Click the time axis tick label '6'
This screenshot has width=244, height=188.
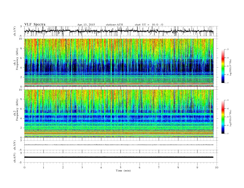coord(140,167)
